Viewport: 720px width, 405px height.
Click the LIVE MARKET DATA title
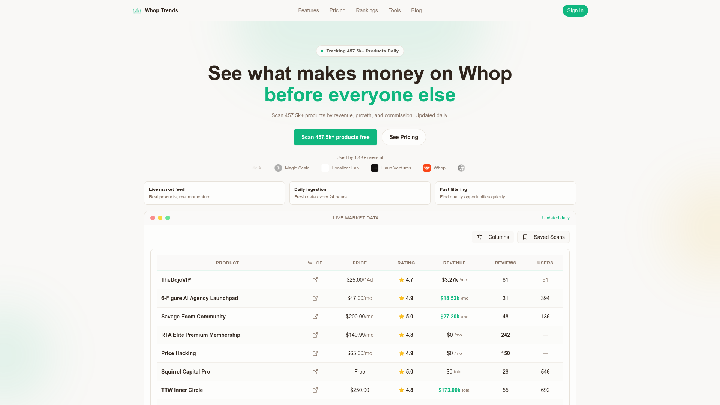(356, 218)
